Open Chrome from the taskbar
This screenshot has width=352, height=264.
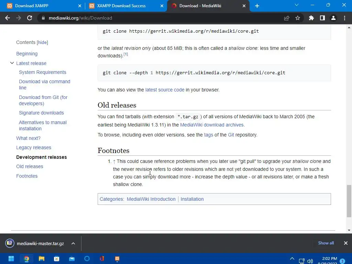(x=26, y=258)
